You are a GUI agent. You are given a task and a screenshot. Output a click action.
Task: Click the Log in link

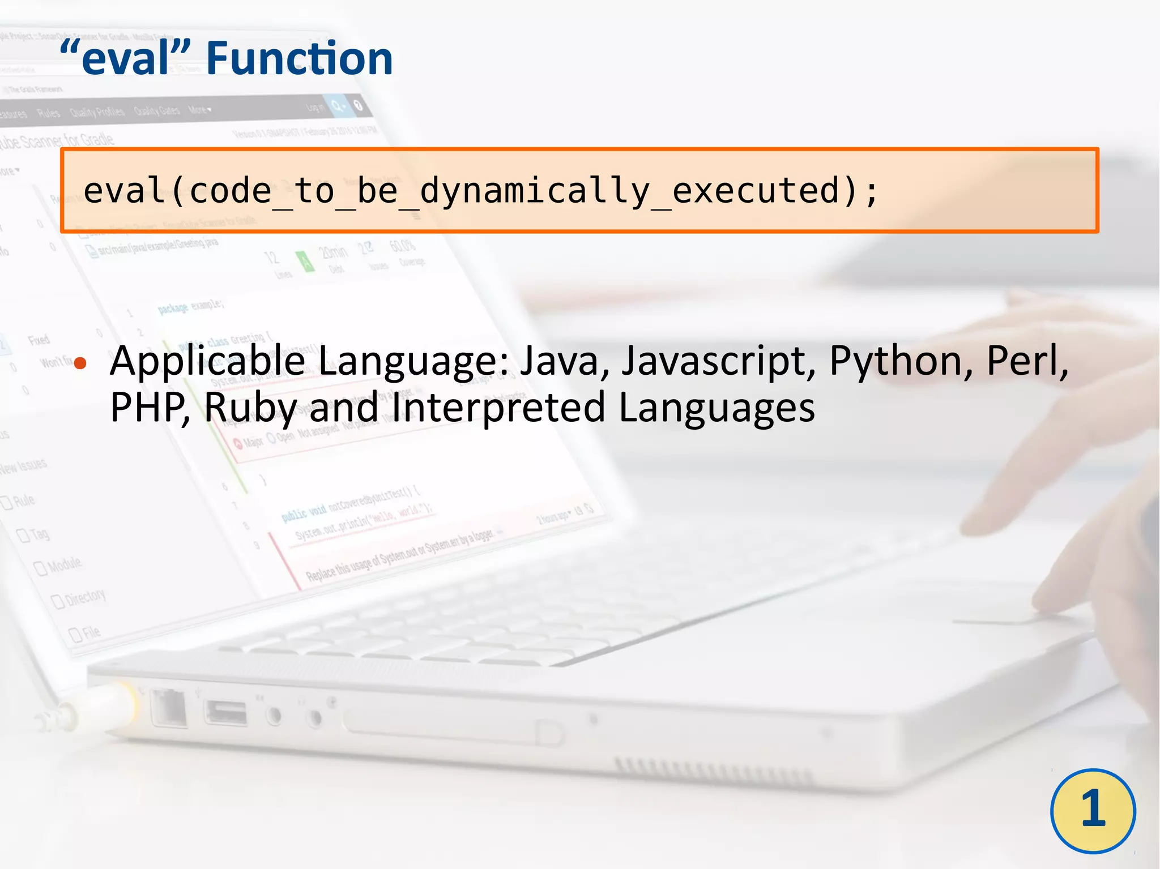click(315, 107)
